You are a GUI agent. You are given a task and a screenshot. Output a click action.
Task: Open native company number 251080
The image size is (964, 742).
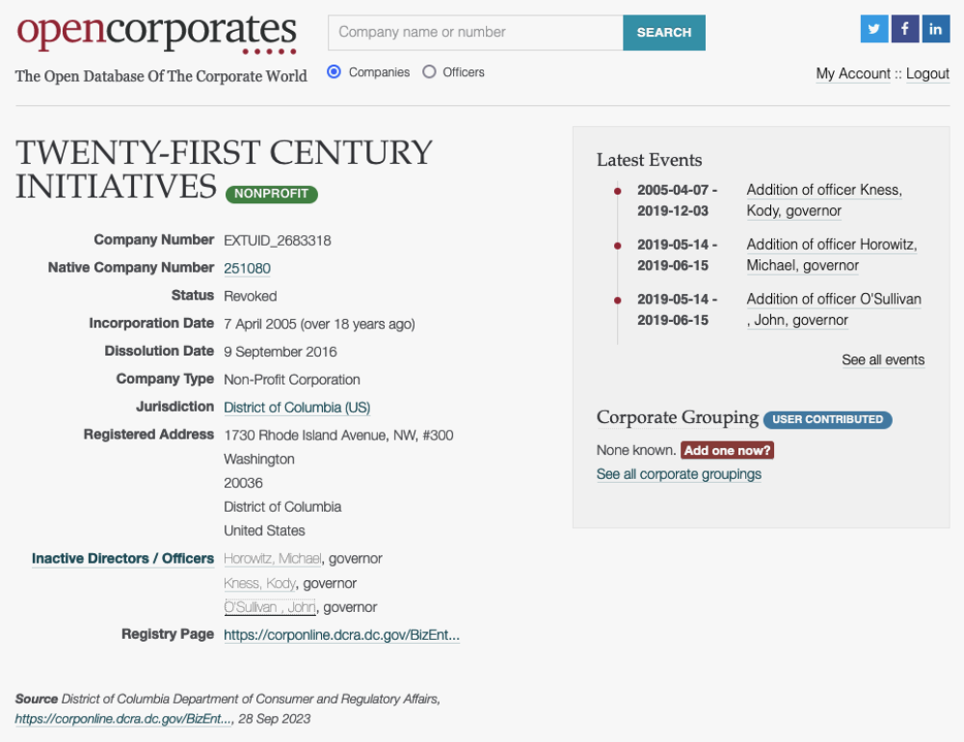(247, 269)
